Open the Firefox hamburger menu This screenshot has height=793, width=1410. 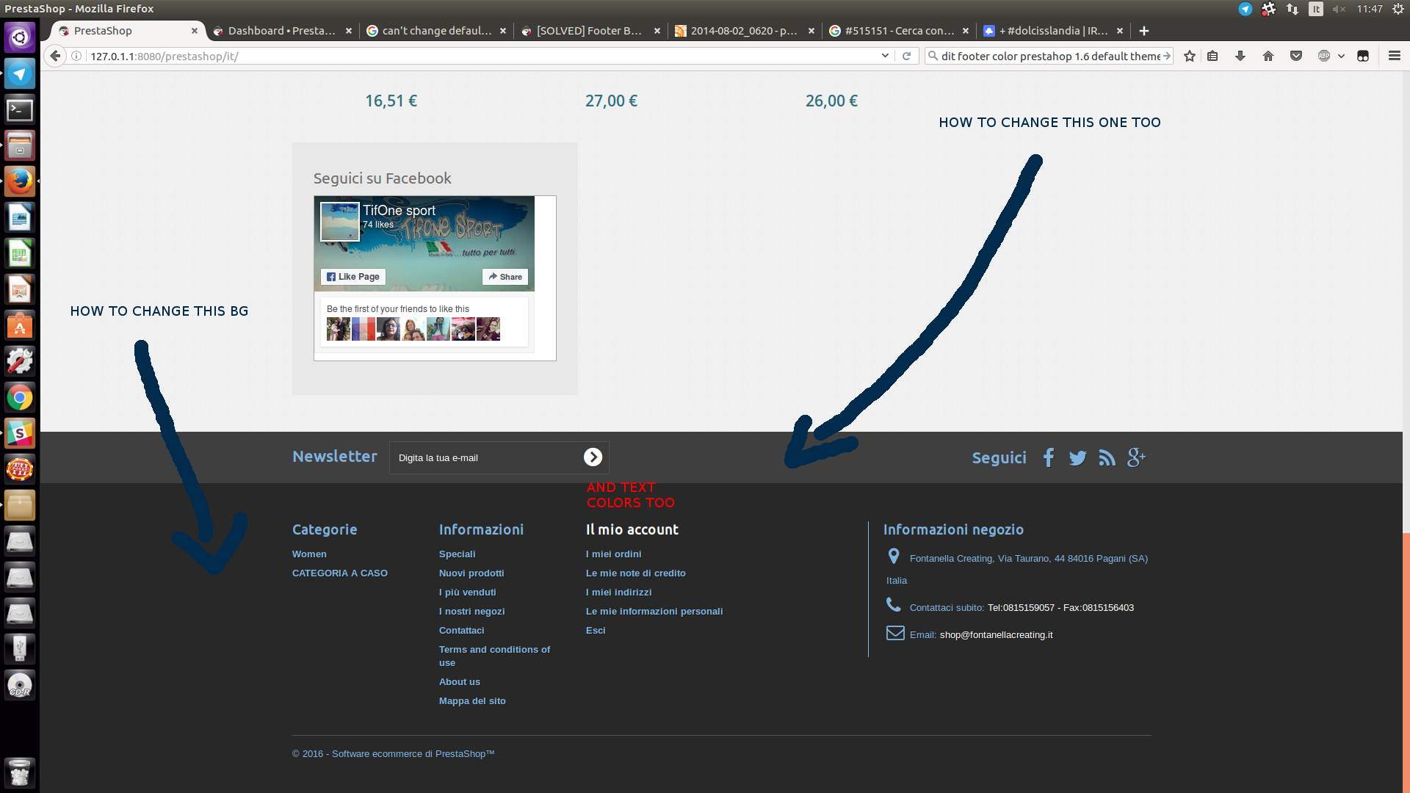[1395, 56]
